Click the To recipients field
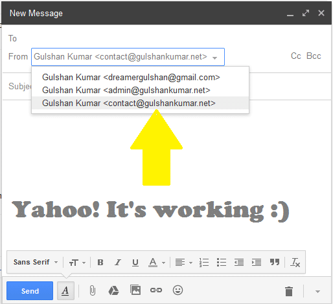Screen dimensions: 333x304 click(x=166, y=38)
